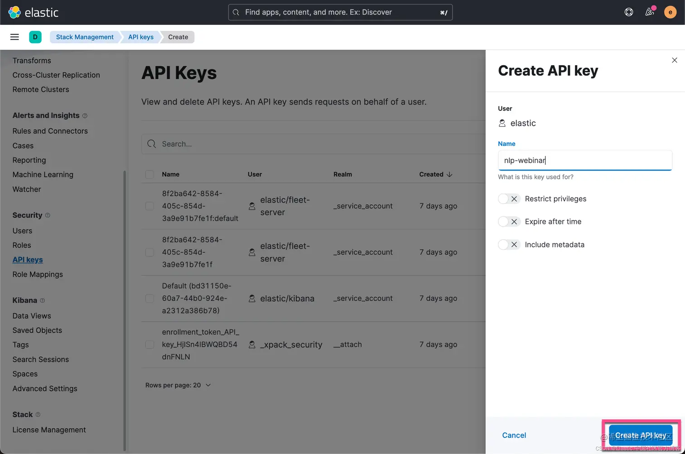The height and width of the screenshot is (454, 685).
Task: Open the hamburger navigation menu
Action: pyautogui.click(x=14, y=37)
